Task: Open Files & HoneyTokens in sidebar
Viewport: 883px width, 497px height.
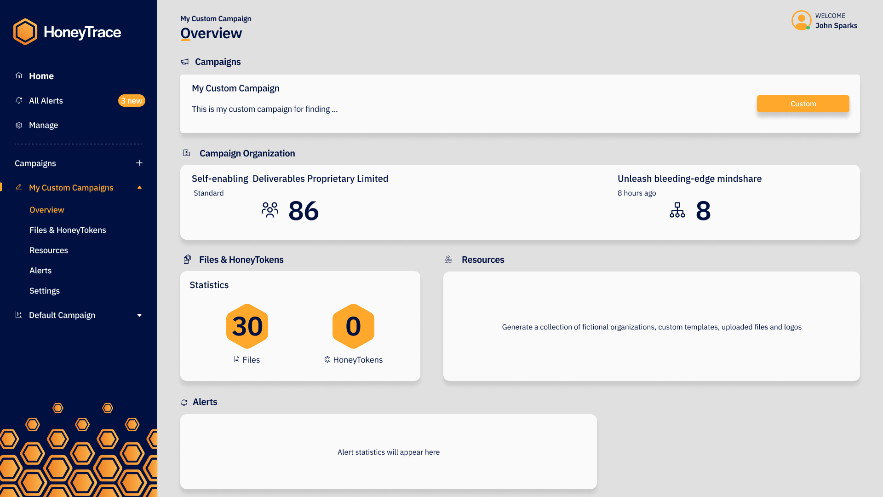Action: [68, 230]
